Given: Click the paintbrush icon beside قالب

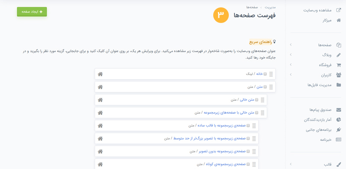Looking at the screenshot, I should tap(338, 165).
